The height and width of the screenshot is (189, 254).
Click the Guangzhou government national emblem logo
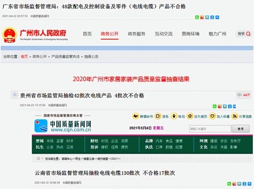(x=10, y=35)
